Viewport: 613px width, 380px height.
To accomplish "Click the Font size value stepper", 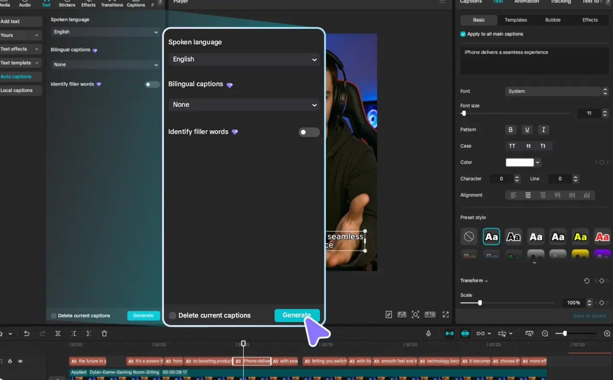I will [605, 114].
